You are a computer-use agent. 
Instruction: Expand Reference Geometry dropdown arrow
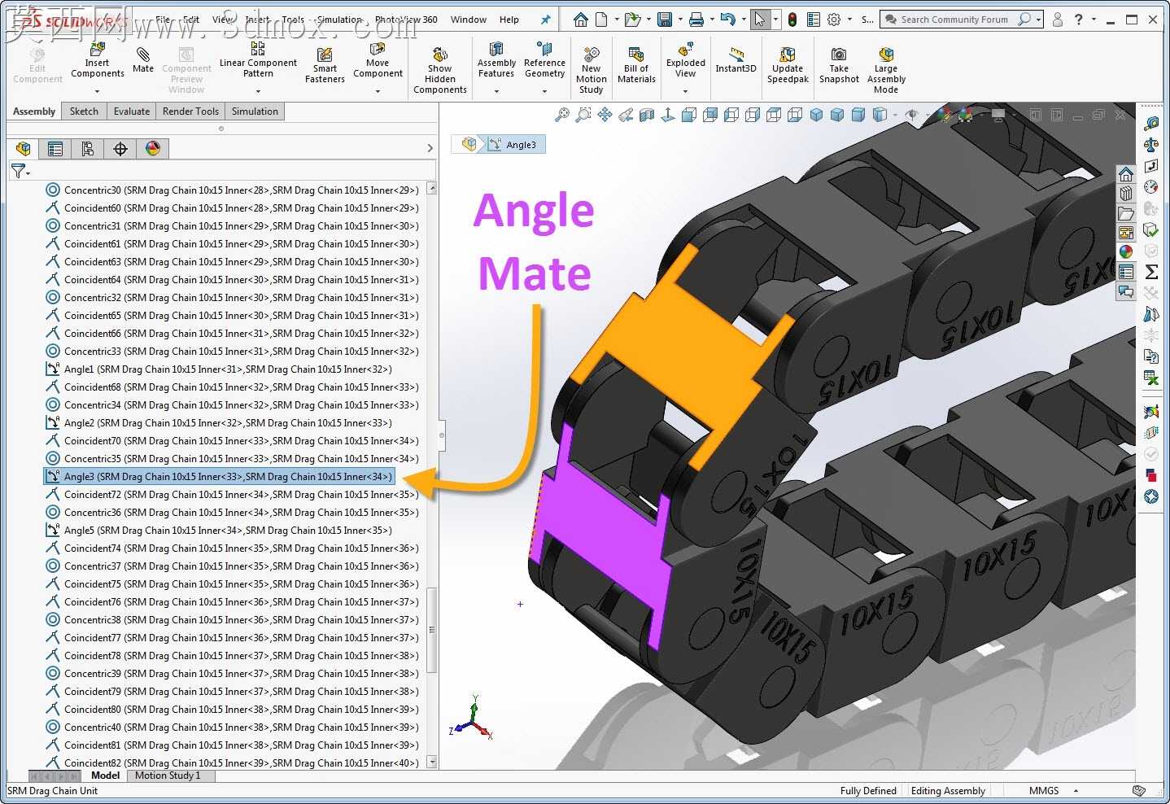coord(544,91)
